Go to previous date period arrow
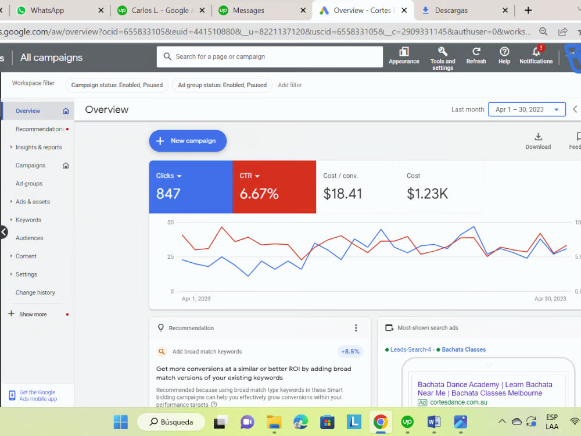Viewport: 581px width, 436px height. pos(575,109)
